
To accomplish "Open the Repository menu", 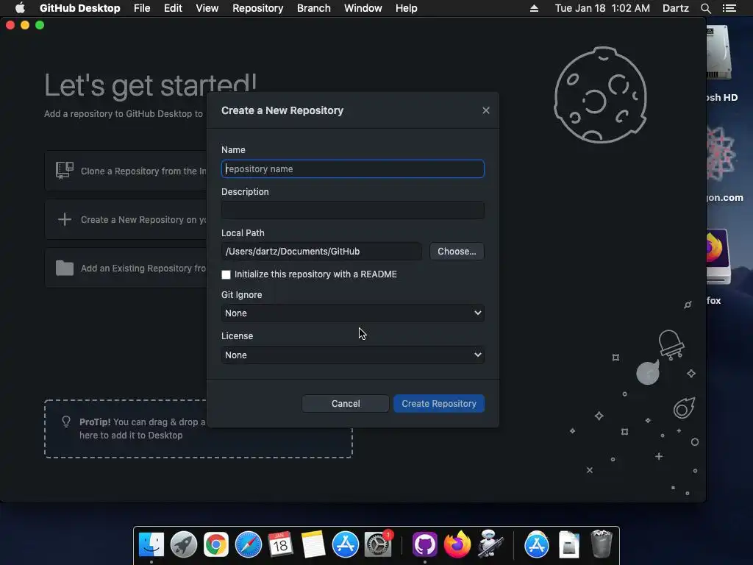I will pyautogui.click(x=258, y=8).
